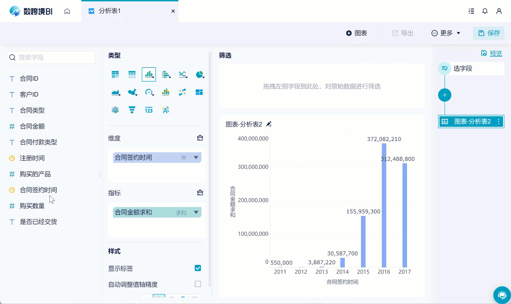Click the 导出 export button
Screen dimensions: 511x304
coord(403,33)
